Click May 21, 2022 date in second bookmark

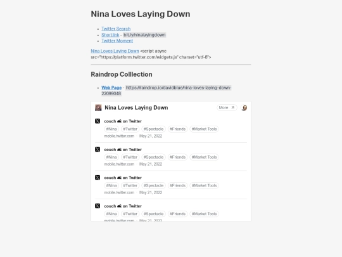coord(151,164)
